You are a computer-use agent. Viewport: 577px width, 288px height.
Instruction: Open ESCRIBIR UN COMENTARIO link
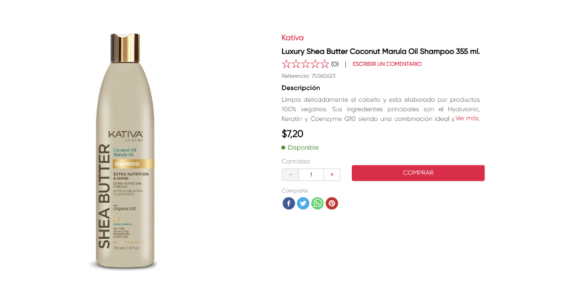click(x=387, y=65)
